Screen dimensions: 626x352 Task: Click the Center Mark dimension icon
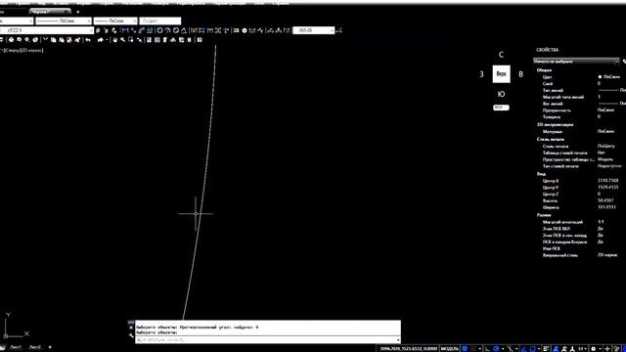pos(245,30)
